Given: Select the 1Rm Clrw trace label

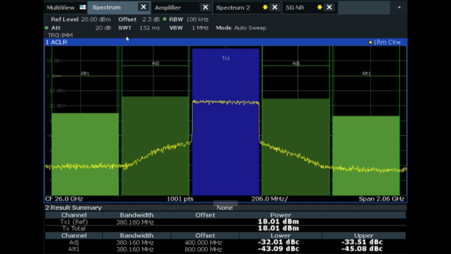Looking at the screenshot, I should pos(386,42).
